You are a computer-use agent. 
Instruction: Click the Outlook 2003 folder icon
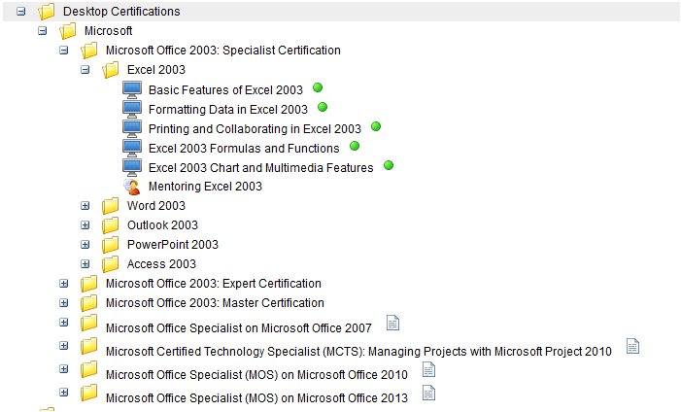[110, 225]
